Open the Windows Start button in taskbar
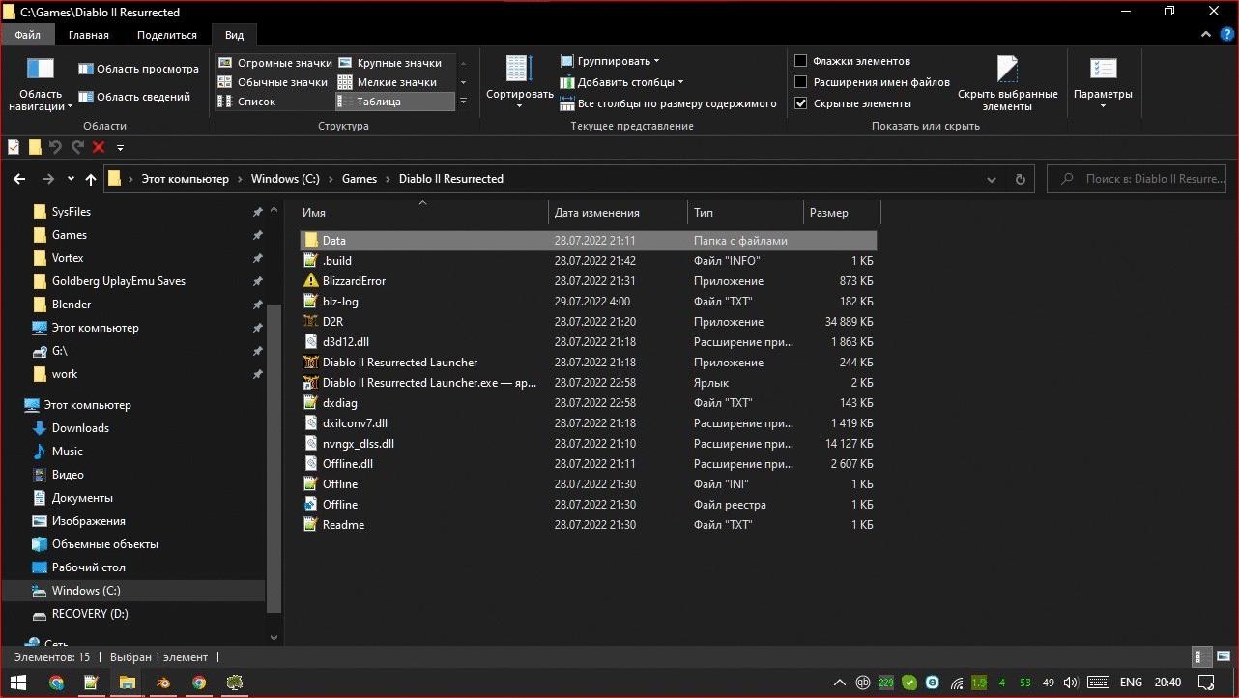The width and height of the screenshot is (1239, 698). (18, 683)
